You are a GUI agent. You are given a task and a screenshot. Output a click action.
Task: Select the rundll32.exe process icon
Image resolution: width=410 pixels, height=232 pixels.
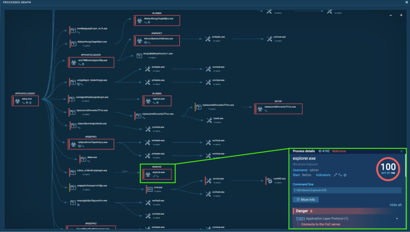[269, 181]
